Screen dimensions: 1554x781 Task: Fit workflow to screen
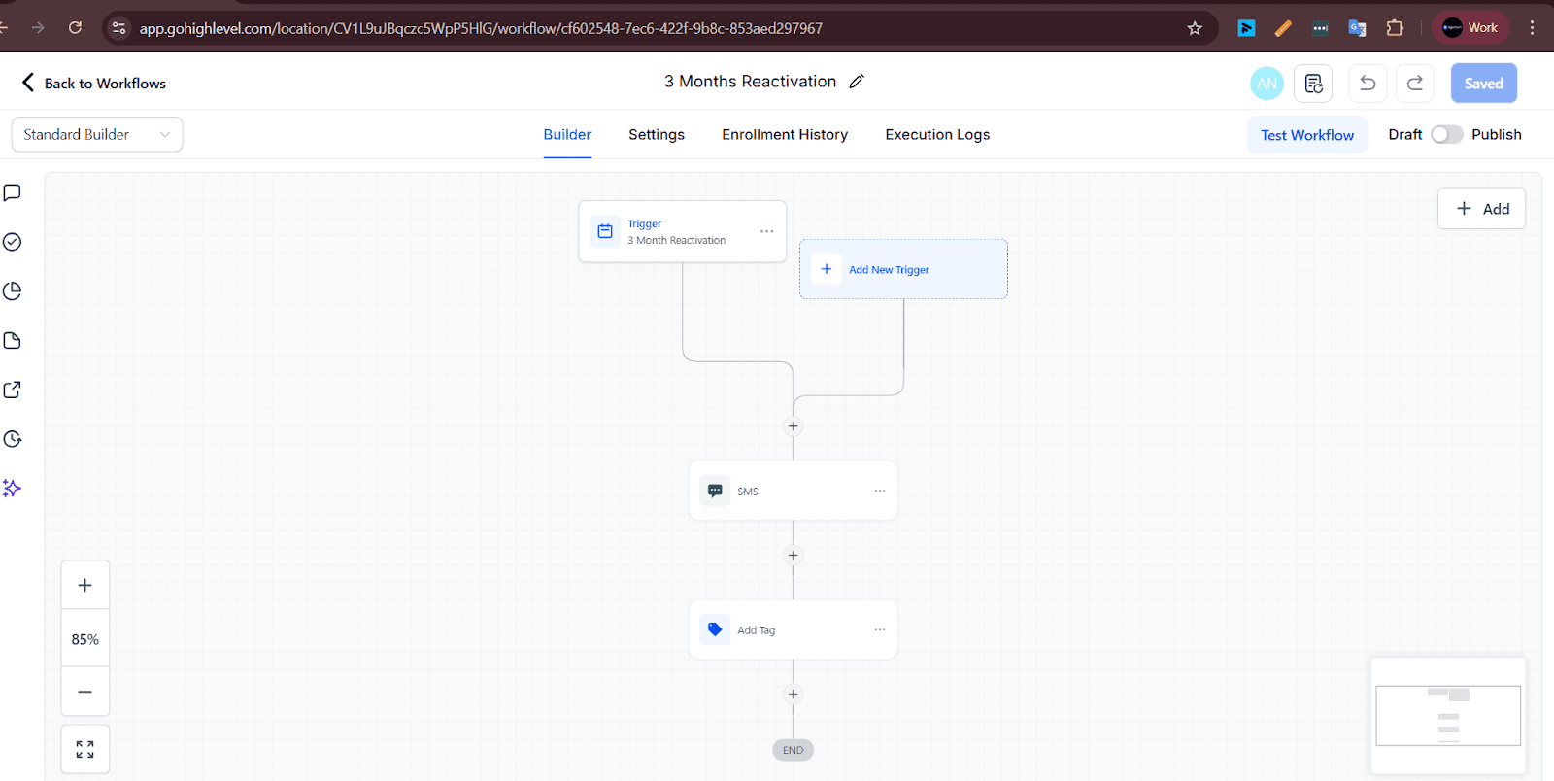(85, 749)
